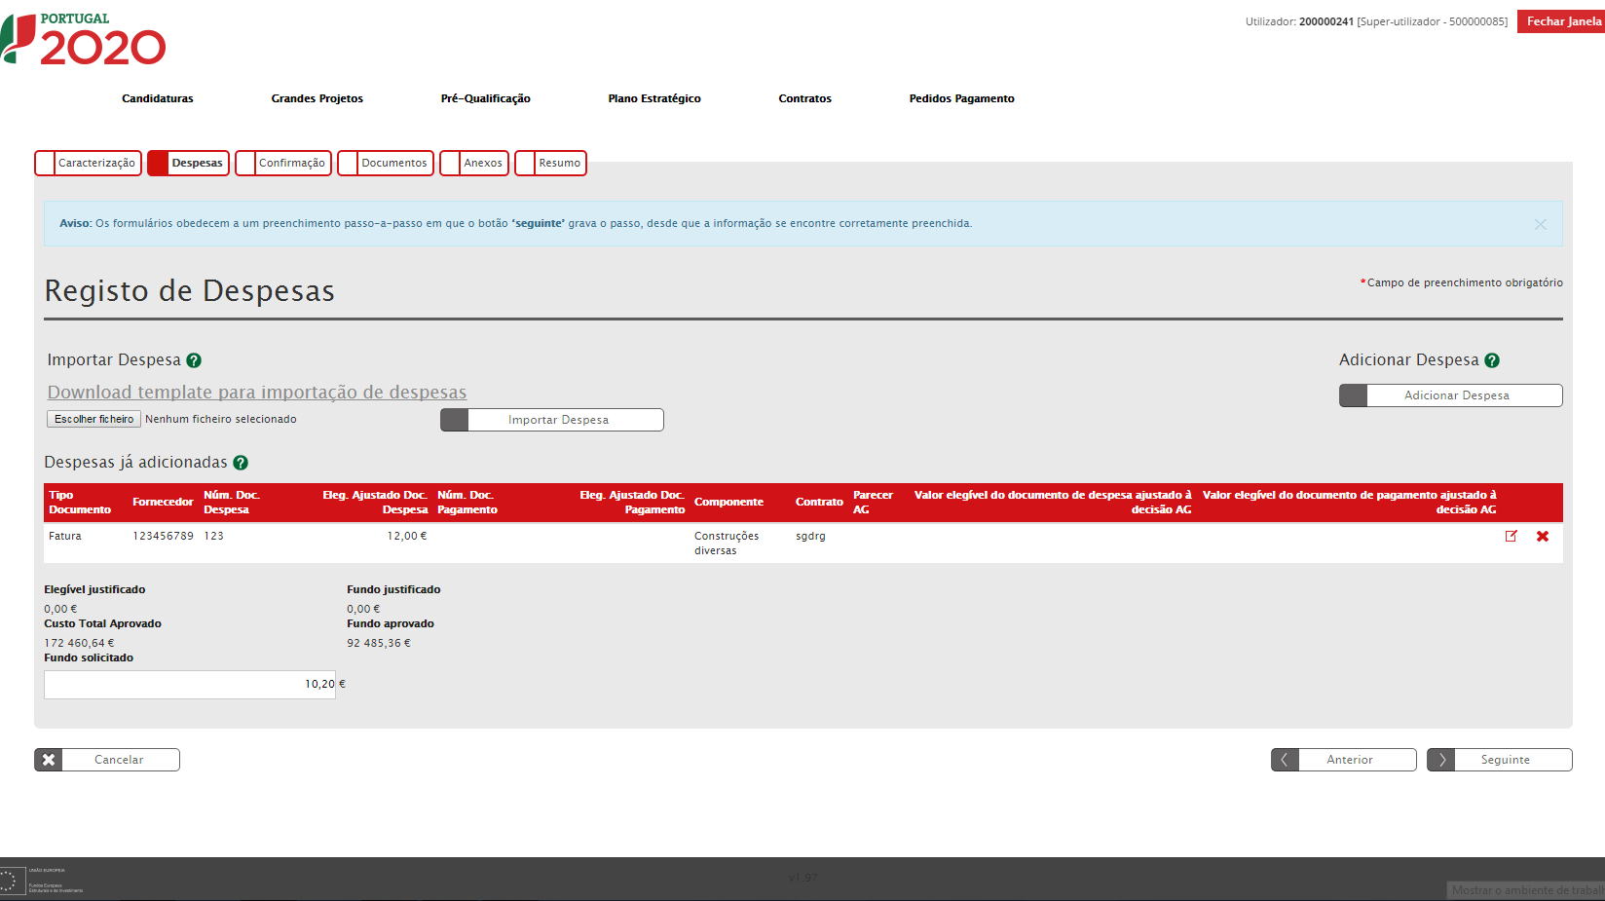The height and width of the screenshot is (901, 1605).
Task: Open the Pré-Qualificação menu
Action: [486, 98]
